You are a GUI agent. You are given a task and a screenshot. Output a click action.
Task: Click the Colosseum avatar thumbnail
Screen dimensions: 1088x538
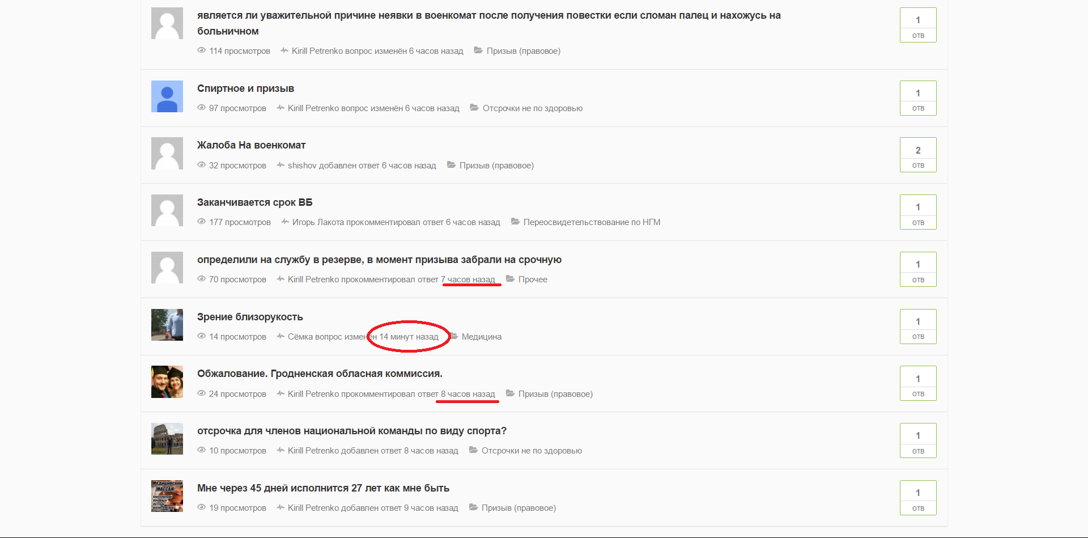click(167, 439)
